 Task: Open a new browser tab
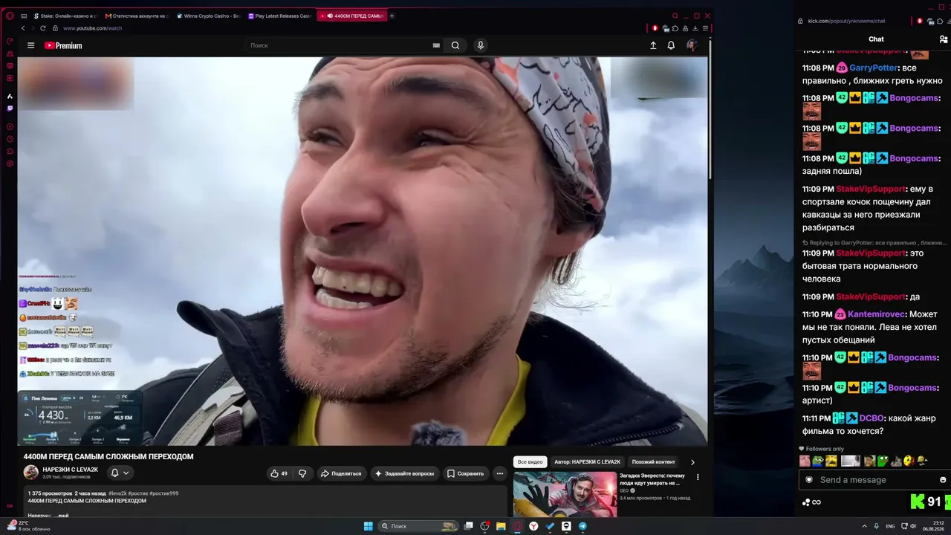click(392, 16)
